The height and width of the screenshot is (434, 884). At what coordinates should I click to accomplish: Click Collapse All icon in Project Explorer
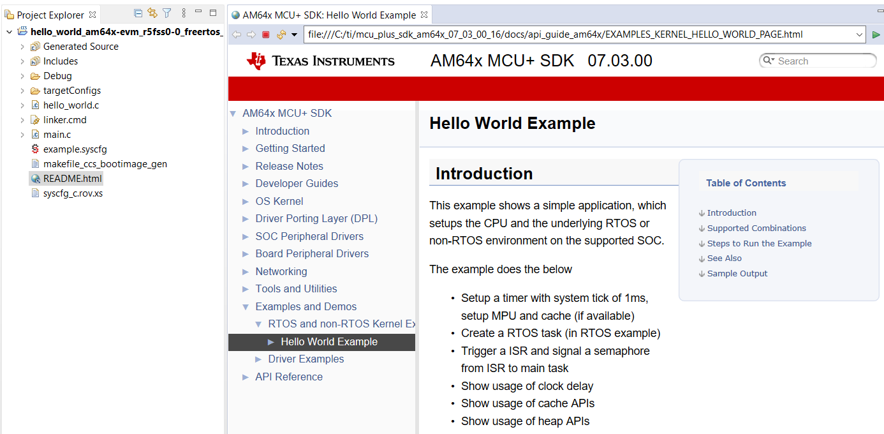138,13
